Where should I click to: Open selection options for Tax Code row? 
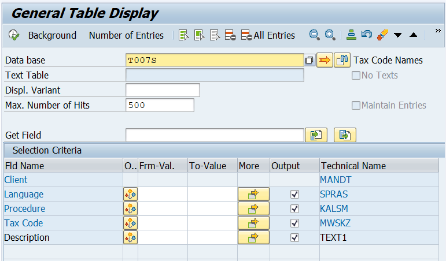130,223
